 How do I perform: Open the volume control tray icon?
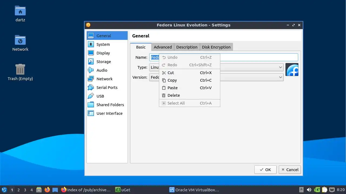pyautogui.click(x=309, y=190)
